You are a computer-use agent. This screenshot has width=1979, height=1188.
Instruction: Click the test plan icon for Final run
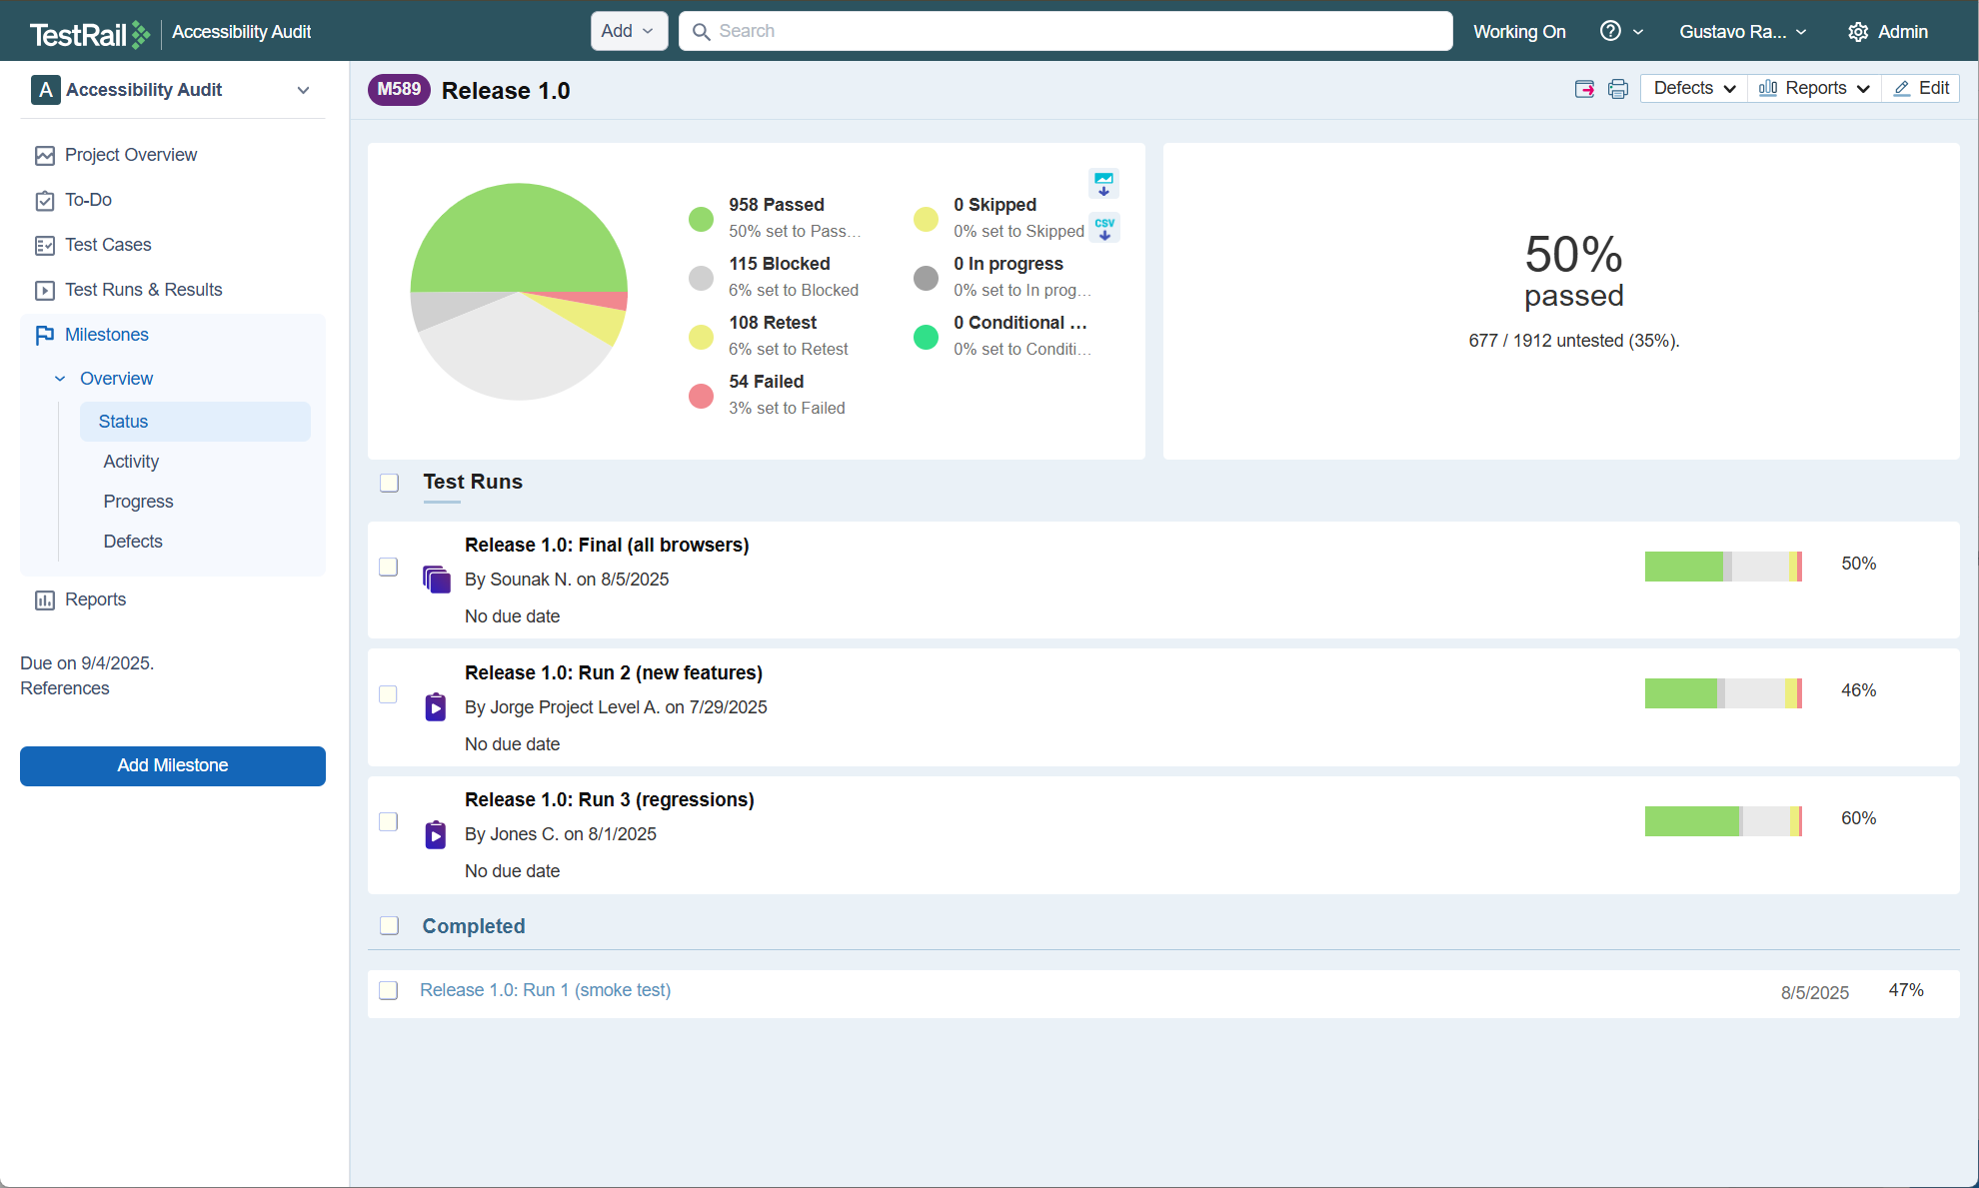(436, 579)
